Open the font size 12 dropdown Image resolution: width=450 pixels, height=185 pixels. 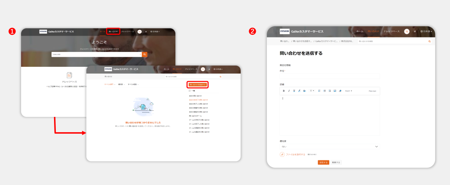click(312, 91)
